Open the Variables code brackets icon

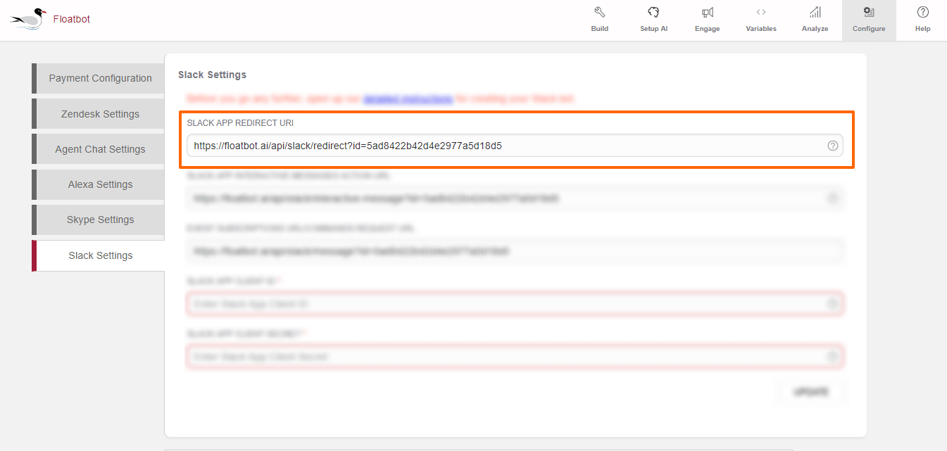coord(761,12)
